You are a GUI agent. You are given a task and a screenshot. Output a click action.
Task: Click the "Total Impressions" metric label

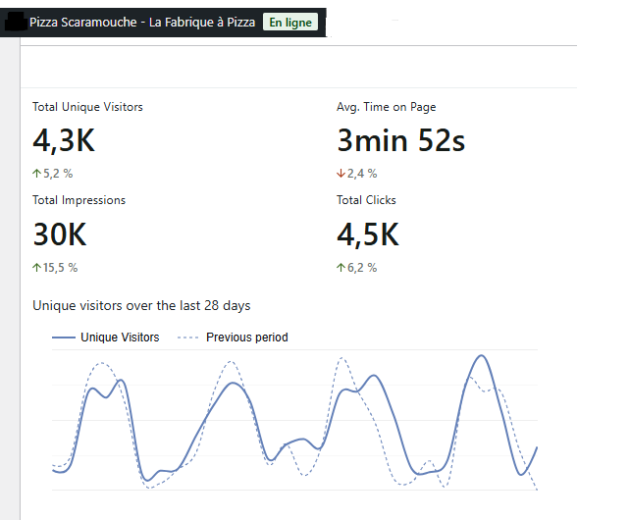point(79,200)
